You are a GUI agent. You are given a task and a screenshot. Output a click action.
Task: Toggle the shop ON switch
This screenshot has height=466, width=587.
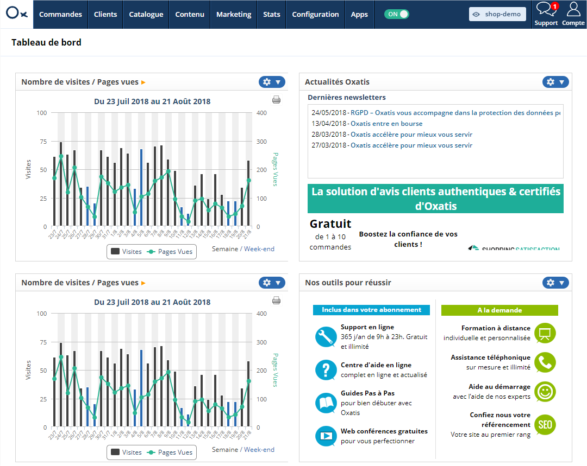point(396,14)
